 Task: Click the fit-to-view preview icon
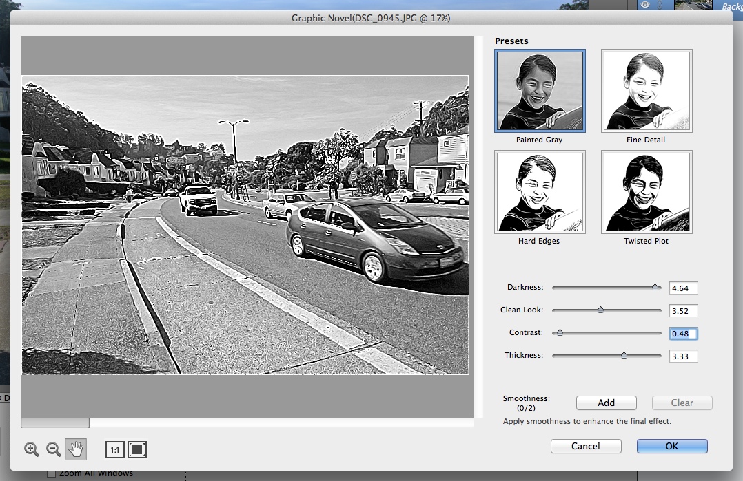(x=137, y=450)
